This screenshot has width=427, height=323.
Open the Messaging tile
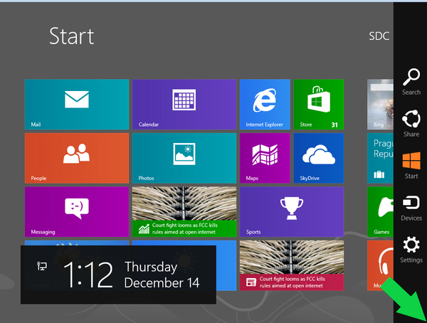(77, 211)
